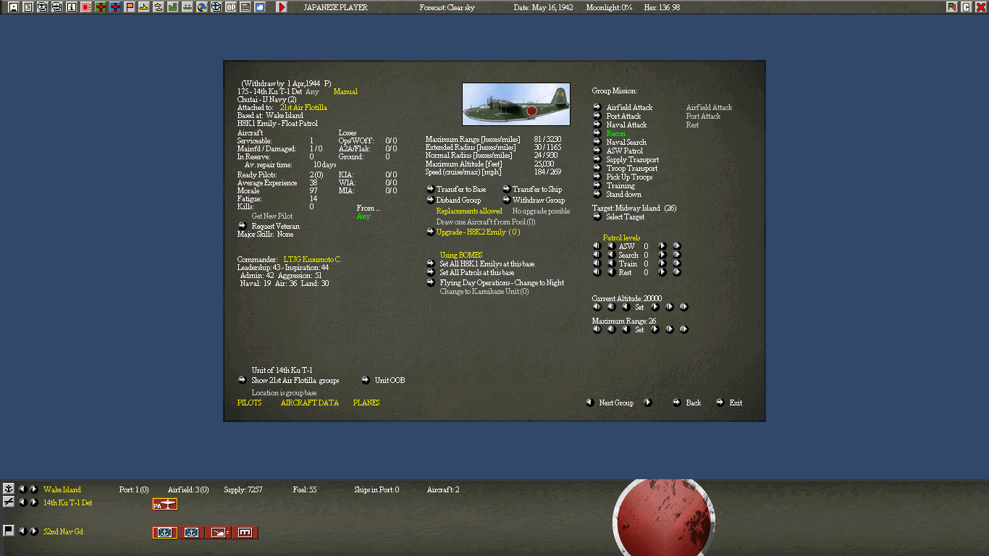Viewport: 989px width, 556px height.
Task: Set group mission to Stand down
Action: [597, 194]
